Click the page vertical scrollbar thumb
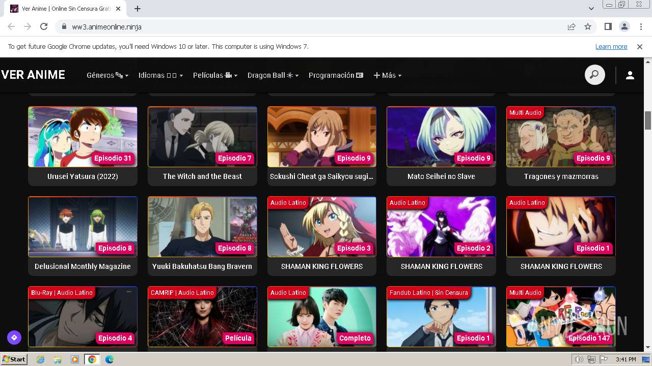This screenshot has width=652, height=366. pyautogui.click(x=648, y=120)
